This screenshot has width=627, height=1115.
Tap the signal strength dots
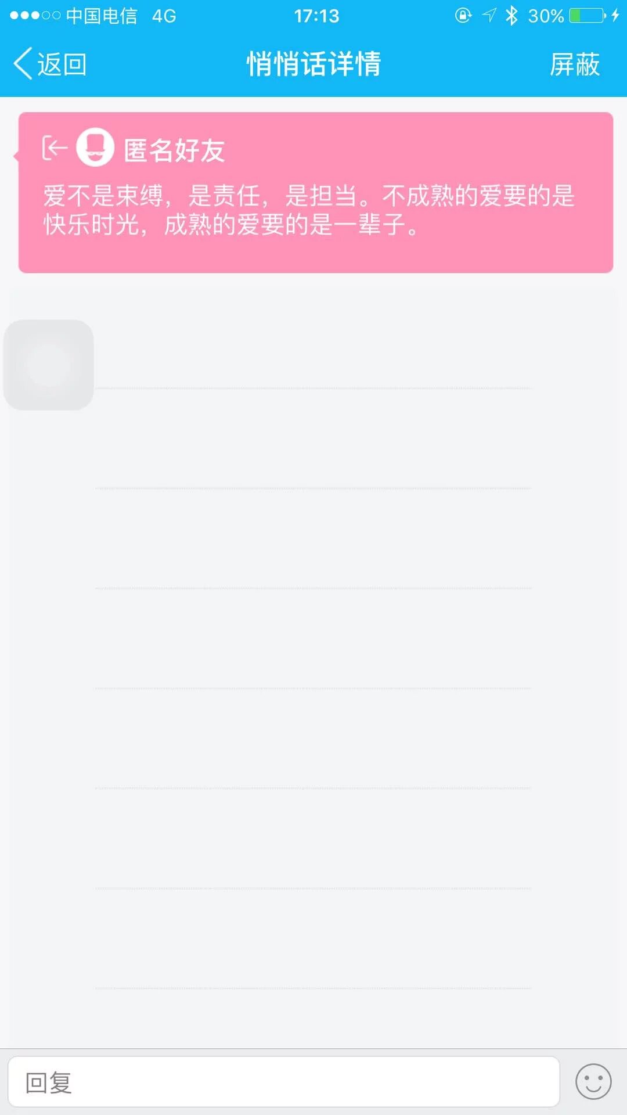[x=35, y=16]
